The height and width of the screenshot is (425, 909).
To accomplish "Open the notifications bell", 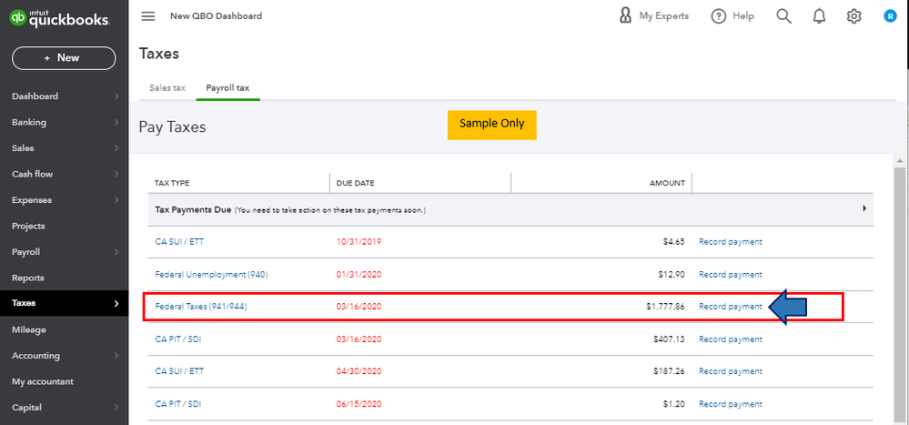I will coord(819,16).
